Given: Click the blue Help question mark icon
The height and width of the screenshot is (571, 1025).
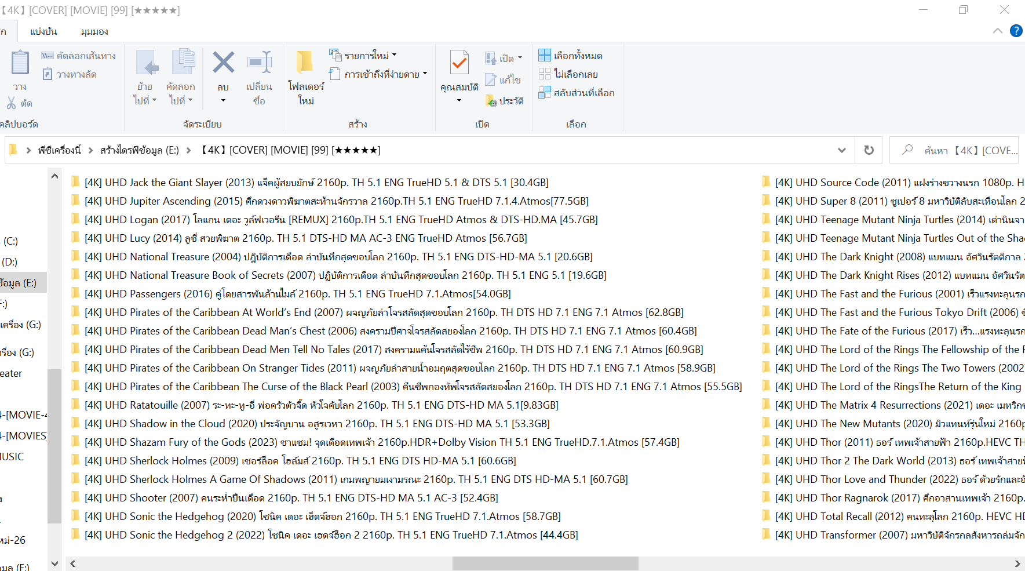Looking at the screenshot, I should pos(1016,31).
